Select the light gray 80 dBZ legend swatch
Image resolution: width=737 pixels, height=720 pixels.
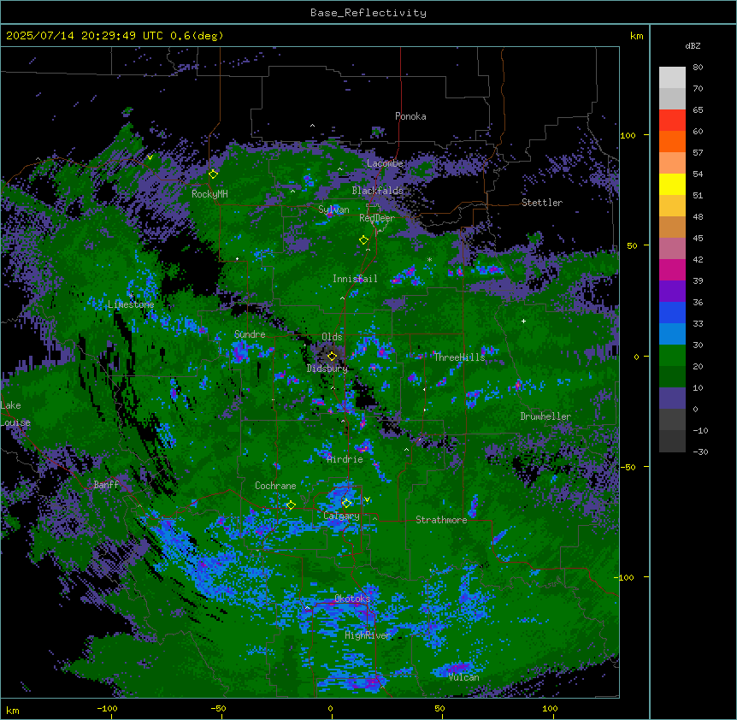[x=672, y=78]
